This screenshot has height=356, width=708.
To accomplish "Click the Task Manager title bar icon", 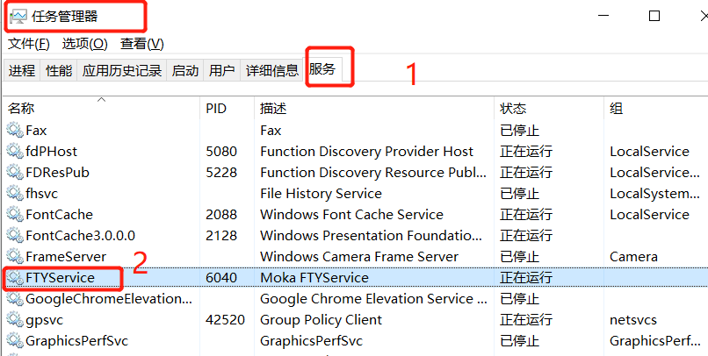I will (18, 16).
